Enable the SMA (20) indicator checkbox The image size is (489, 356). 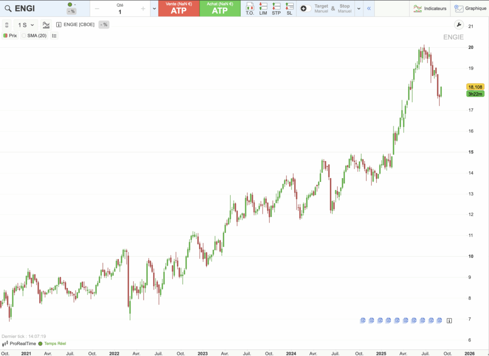tap(23, 35)
